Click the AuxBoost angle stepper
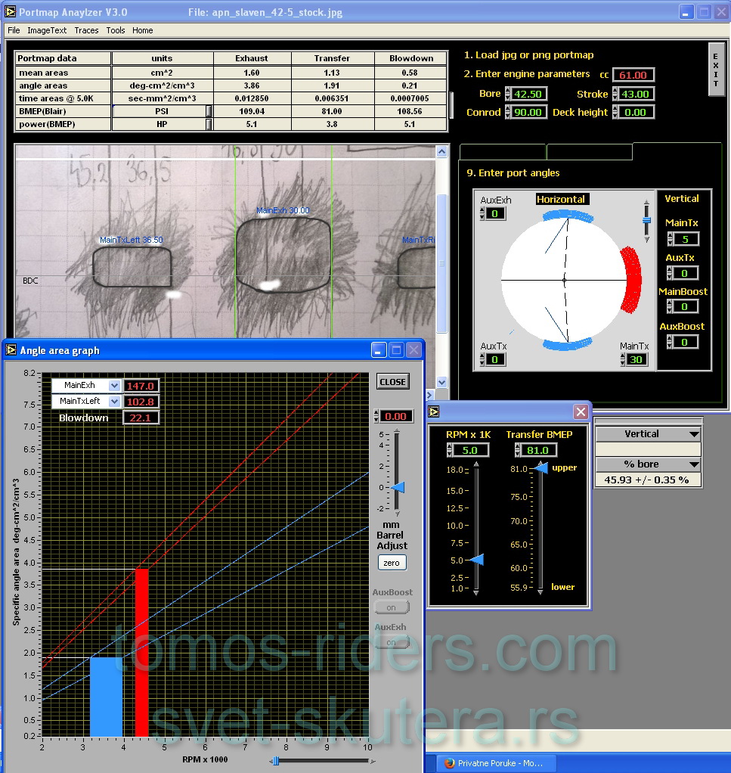This screenshot has height=773, width=731. tap(670, 343)
